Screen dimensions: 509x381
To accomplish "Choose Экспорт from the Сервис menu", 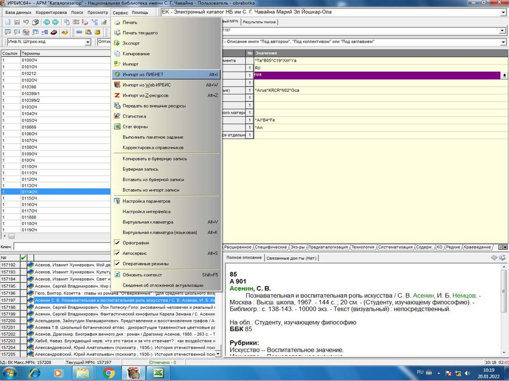I will coord(166,43).
